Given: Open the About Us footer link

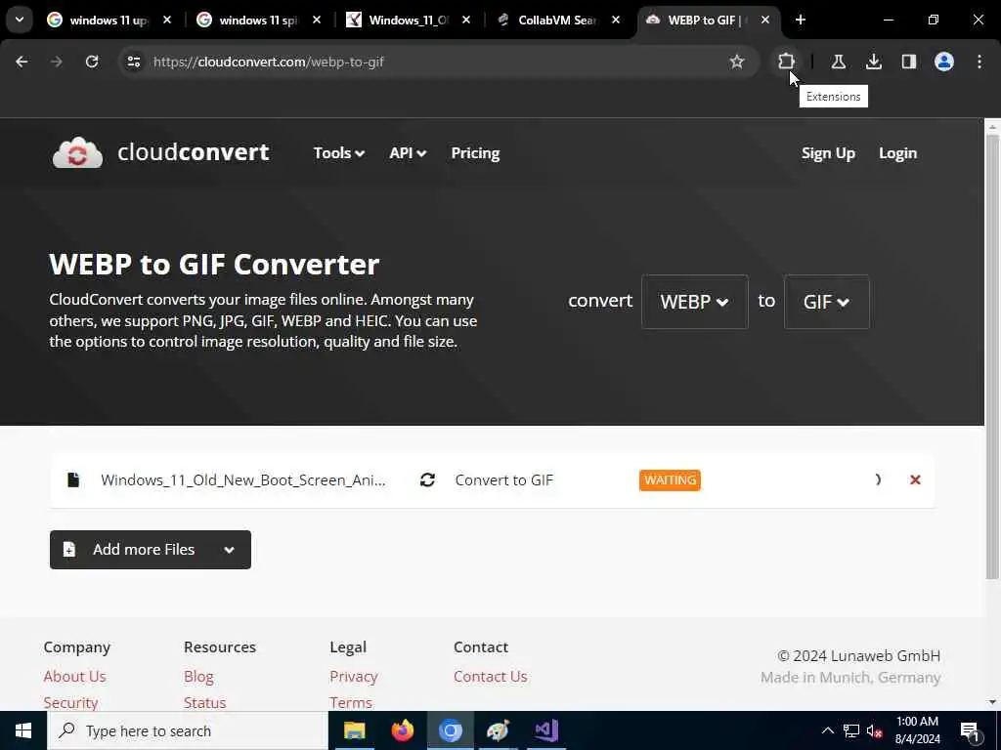Looking at the screenshot, I should point(74,676).
